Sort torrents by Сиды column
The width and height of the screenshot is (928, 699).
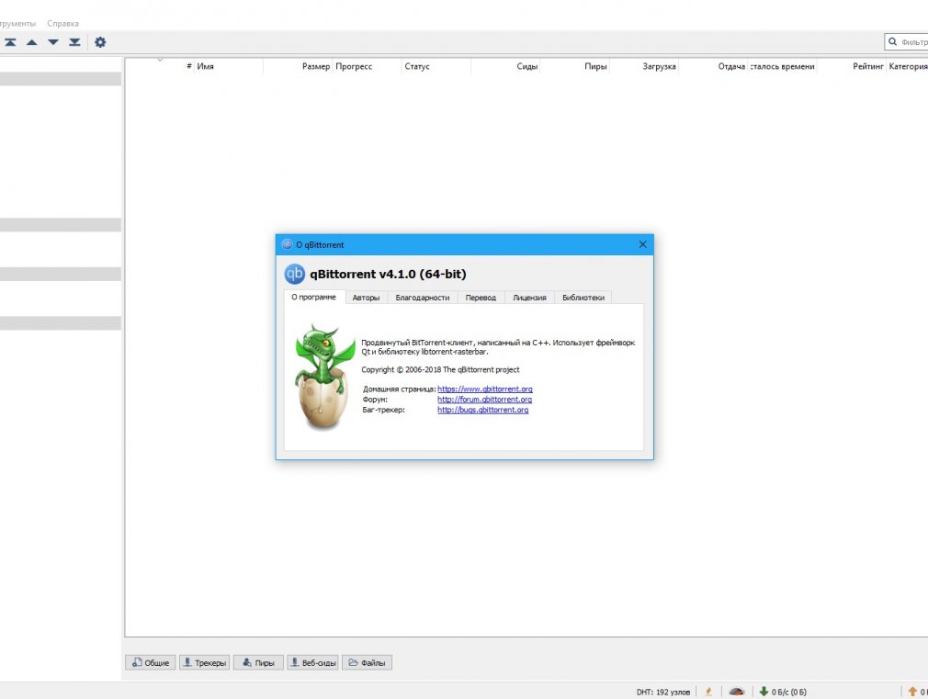505,66
